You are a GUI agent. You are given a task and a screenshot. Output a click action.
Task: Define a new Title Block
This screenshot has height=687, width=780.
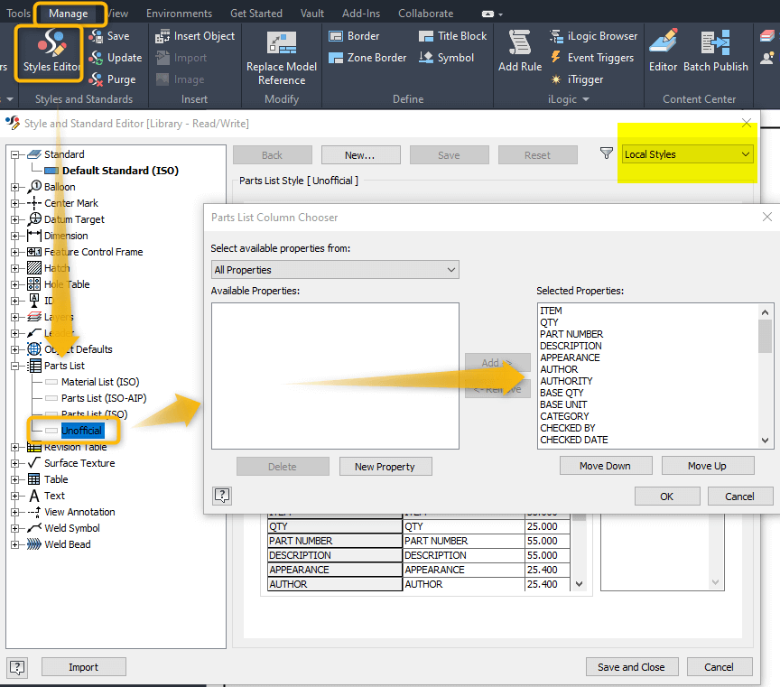tap(452, 36)
